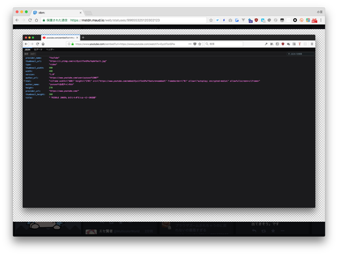Favourite the background toot with star

[273, 231]
